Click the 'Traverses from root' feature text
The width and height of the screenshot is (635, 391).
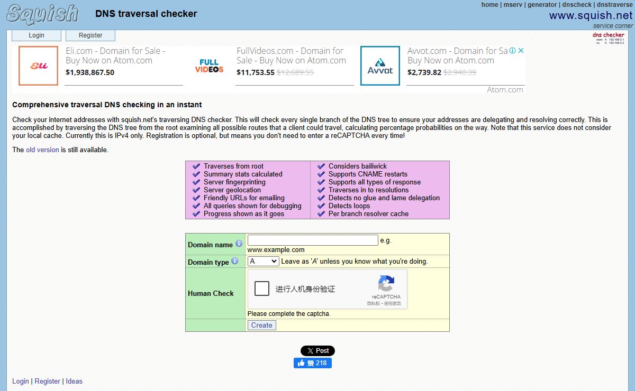tap(233, 166)
